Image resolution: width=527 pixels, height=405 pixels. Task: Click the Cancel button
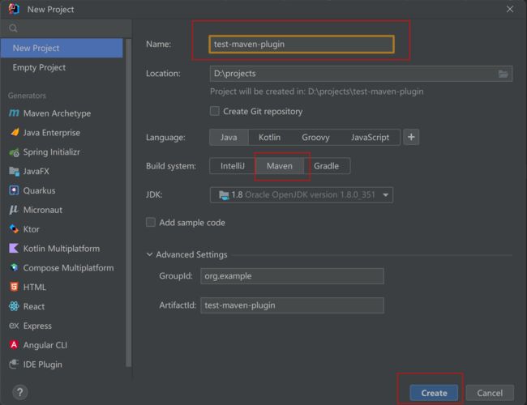tap(490, 393)
